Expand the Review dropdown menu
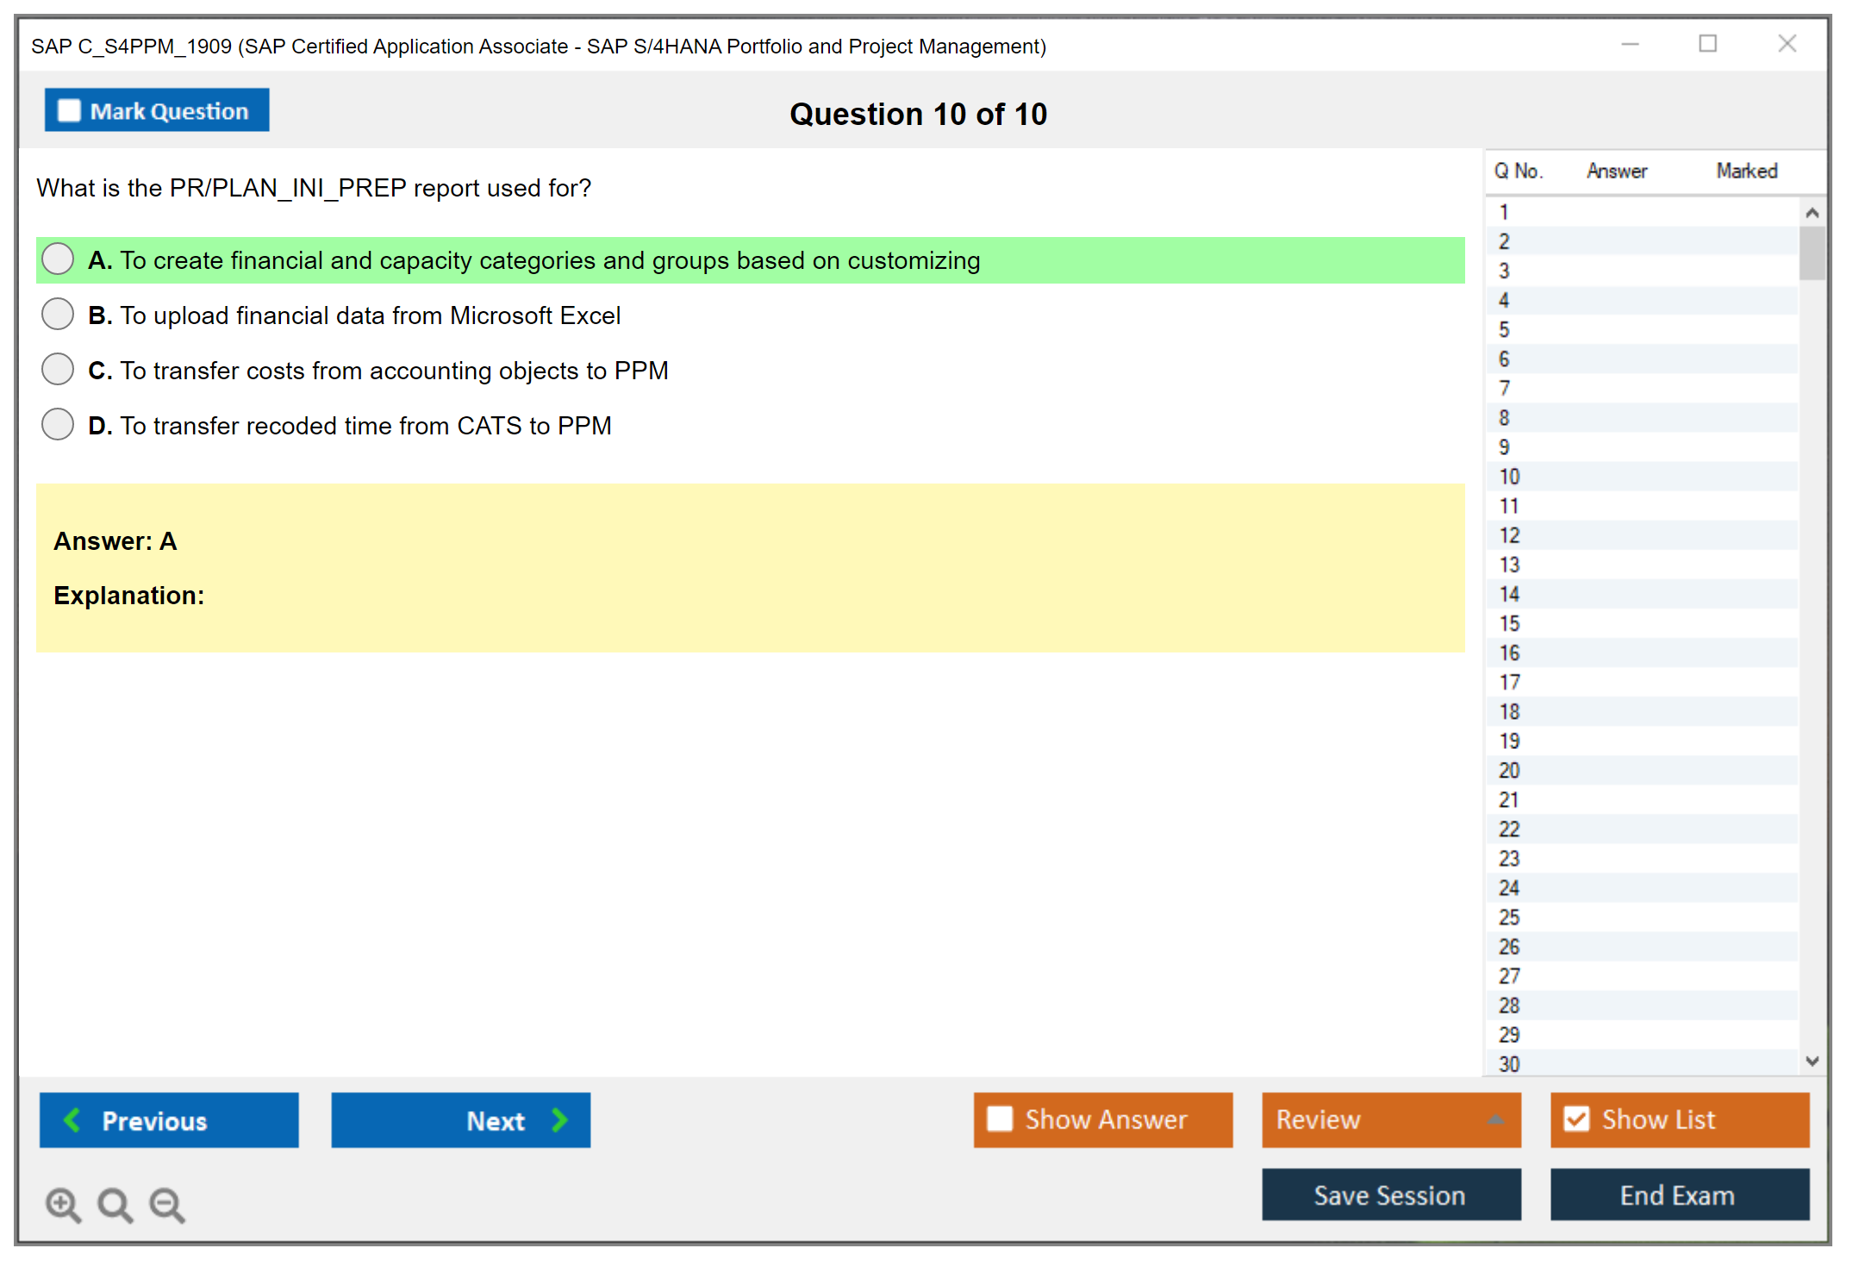This screenshot has width=1853, height=1267. pyautogui.click(x=1495, y=1120)
